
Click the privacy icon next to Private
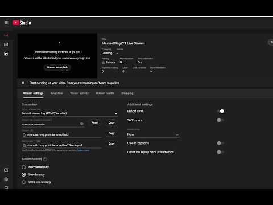point(104,62)
